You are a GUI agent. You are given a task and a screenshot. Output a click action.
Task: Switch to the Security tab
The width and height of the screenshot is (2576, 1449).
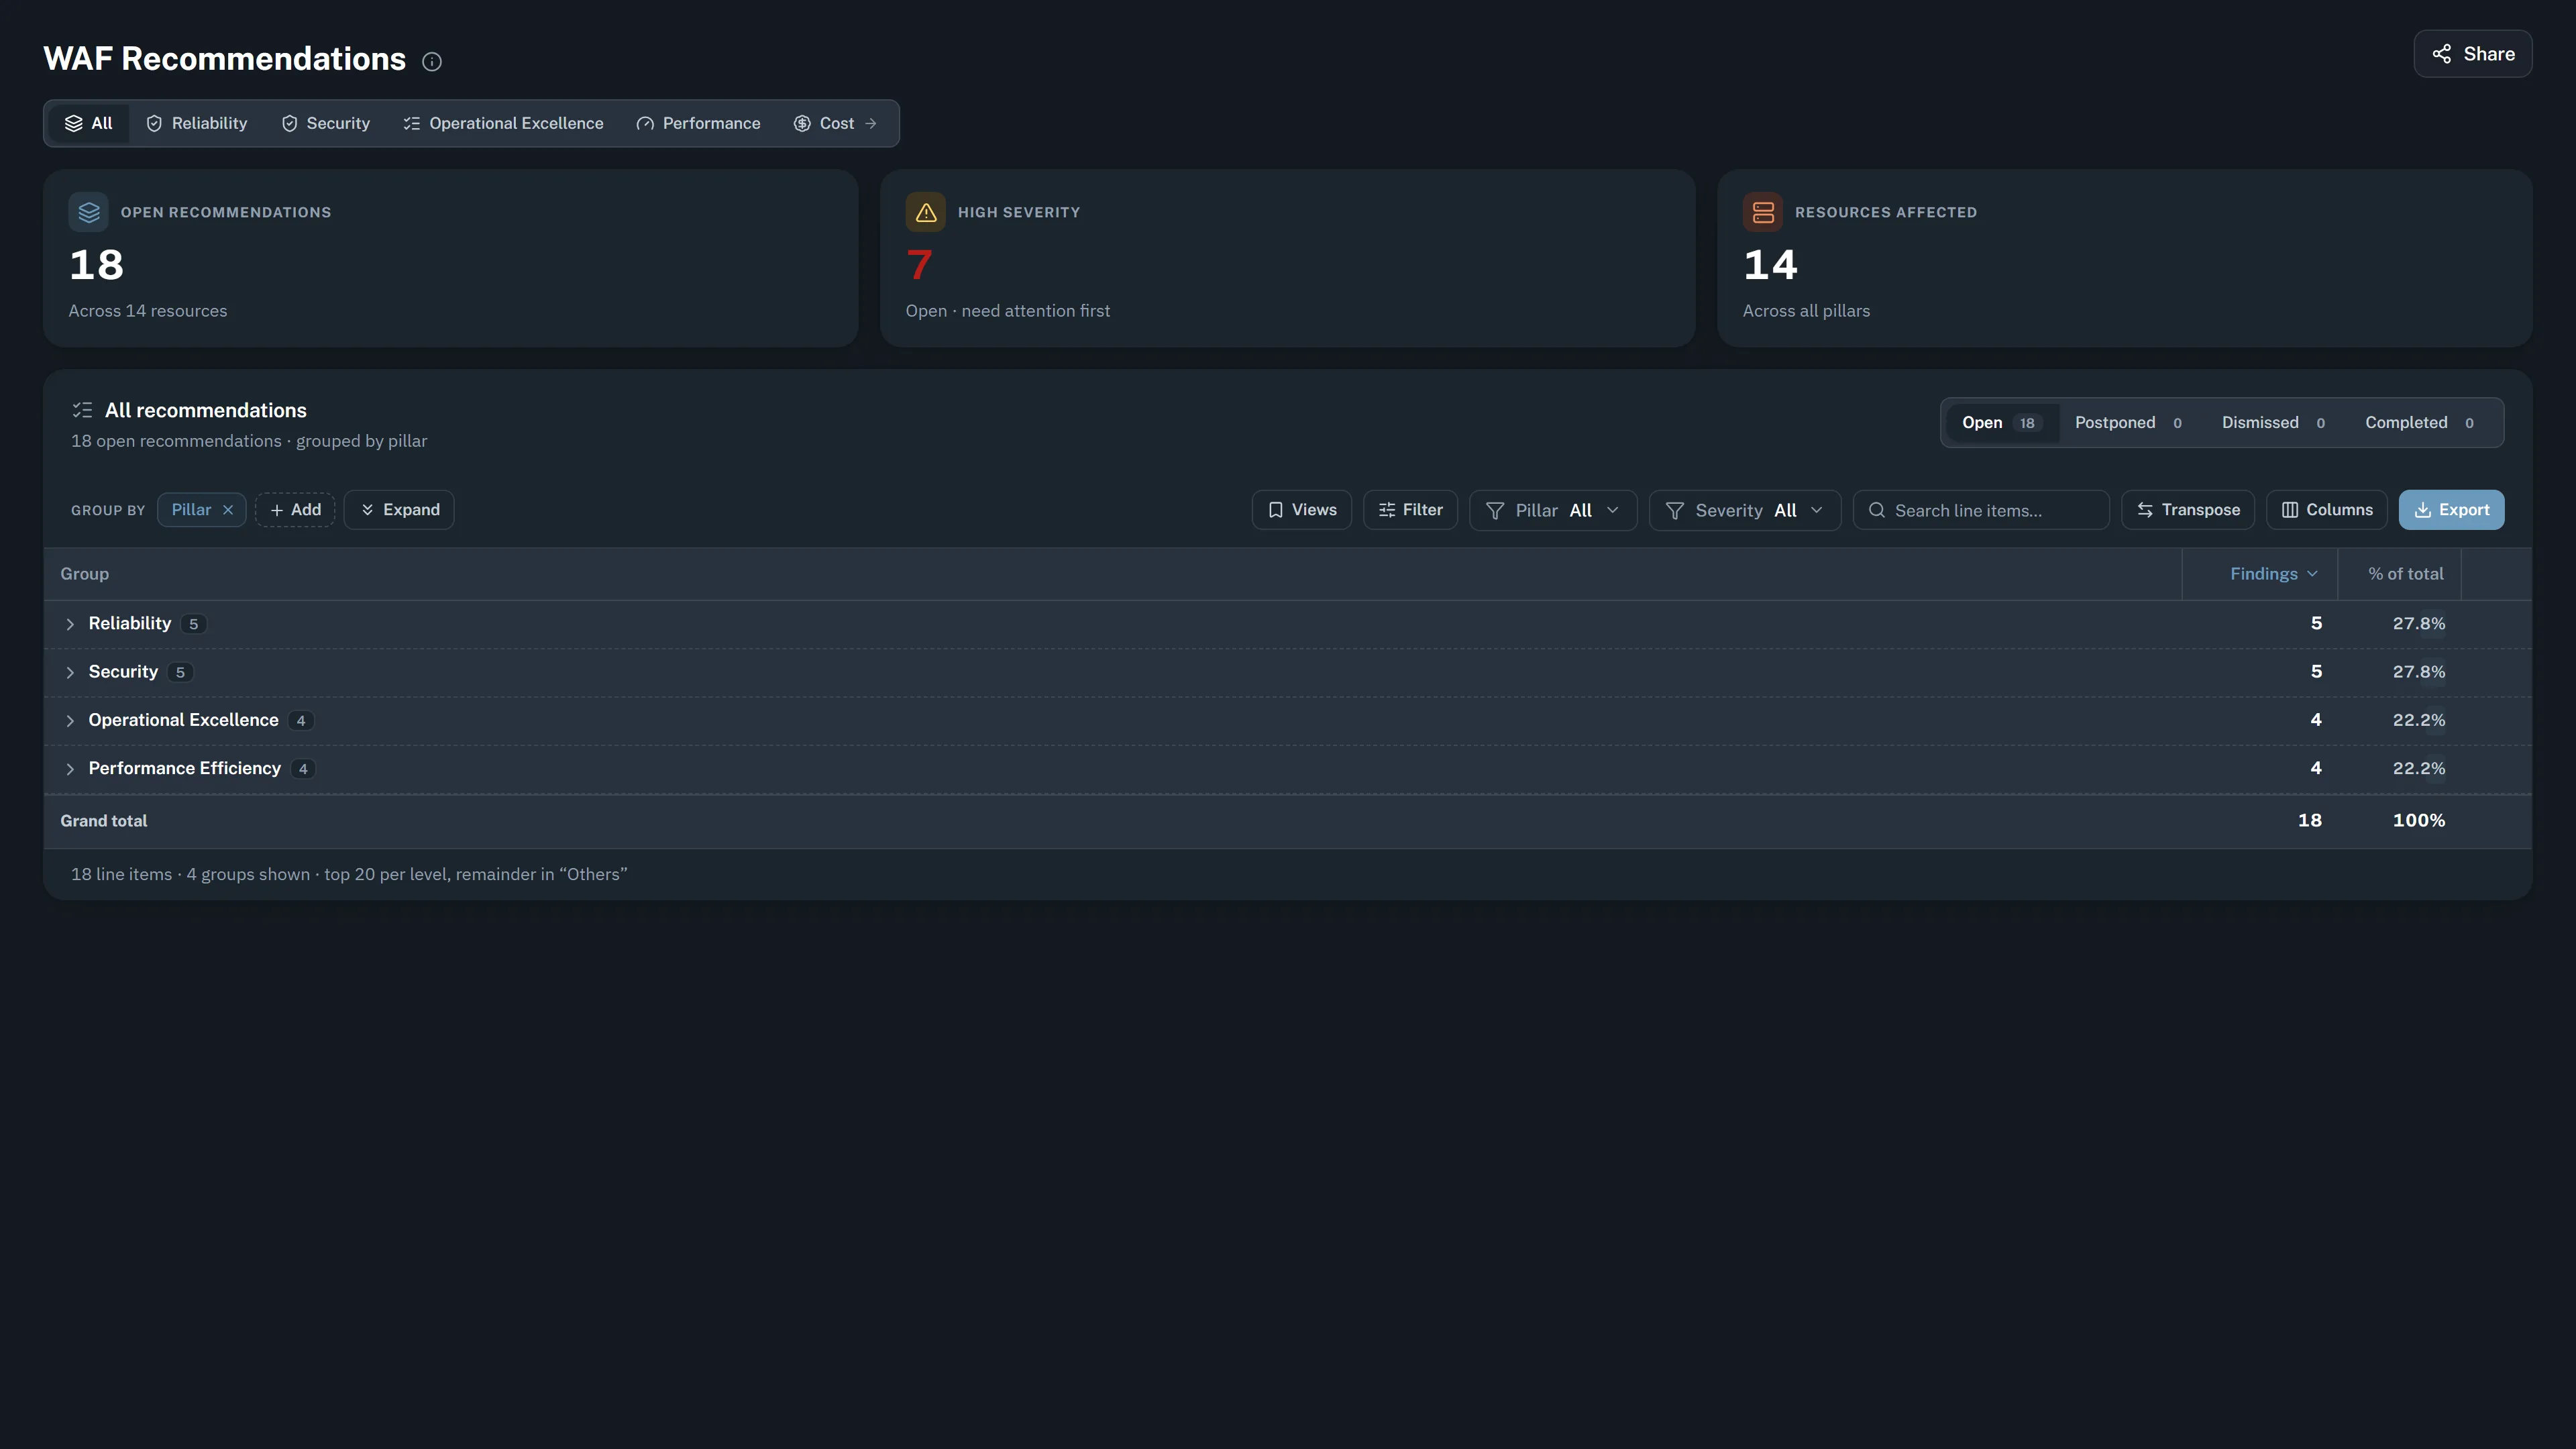(x=326, y=123)
